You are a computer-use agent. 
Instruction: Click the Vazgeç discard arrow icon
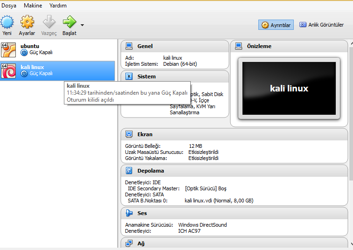point(49,22)
